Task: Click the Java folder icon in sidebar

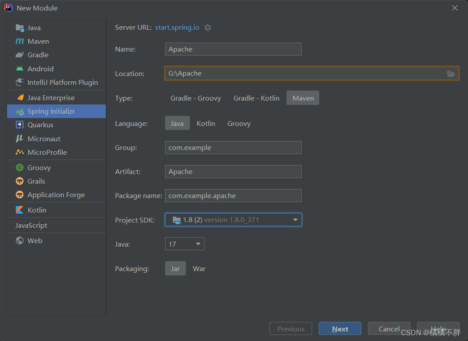Action: point(20,28)
